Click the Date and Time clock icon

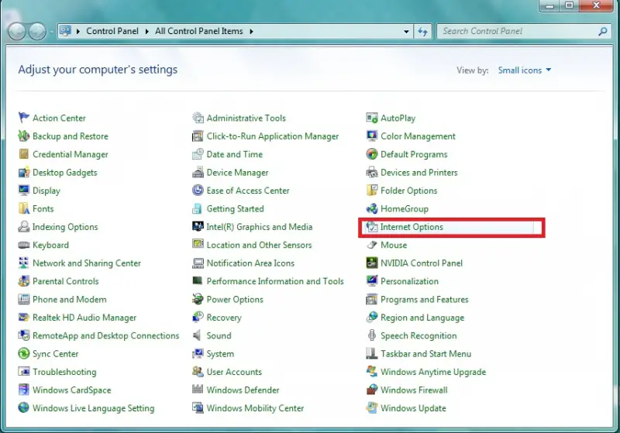click(x=198, y=154)
